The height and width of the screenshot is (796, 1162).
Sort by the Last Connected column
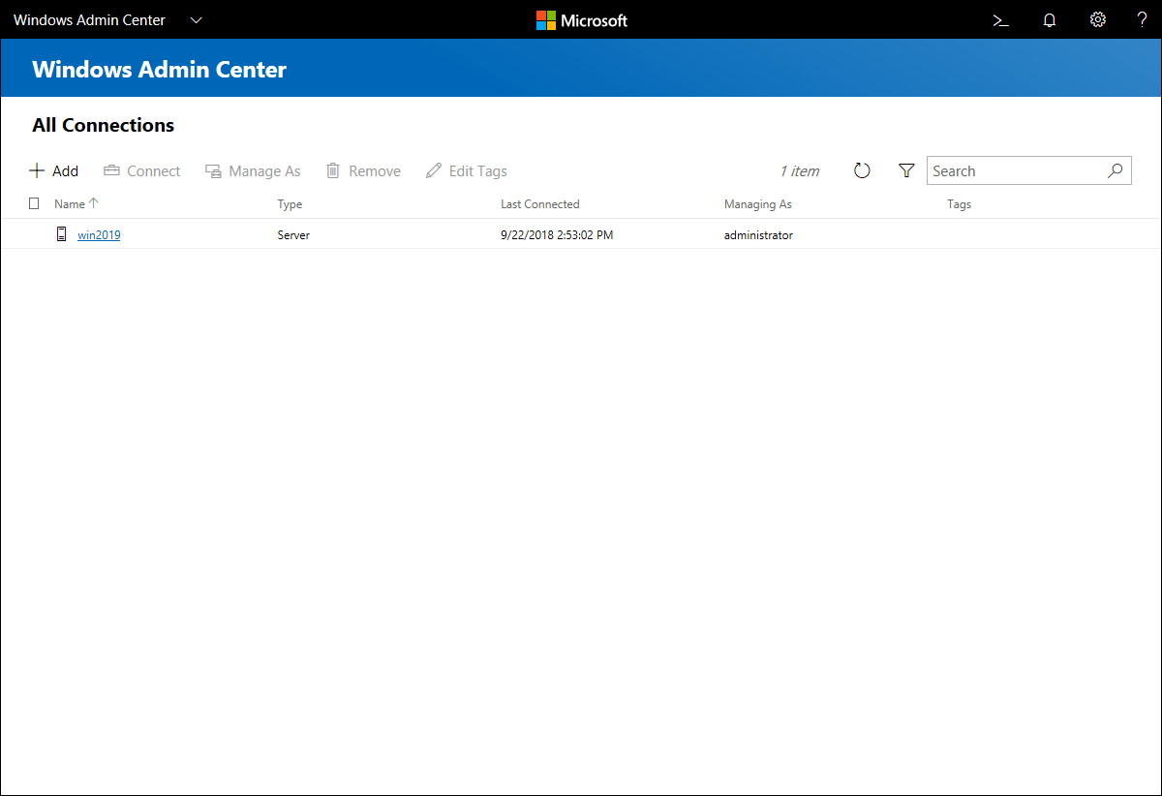pos(539,204)
